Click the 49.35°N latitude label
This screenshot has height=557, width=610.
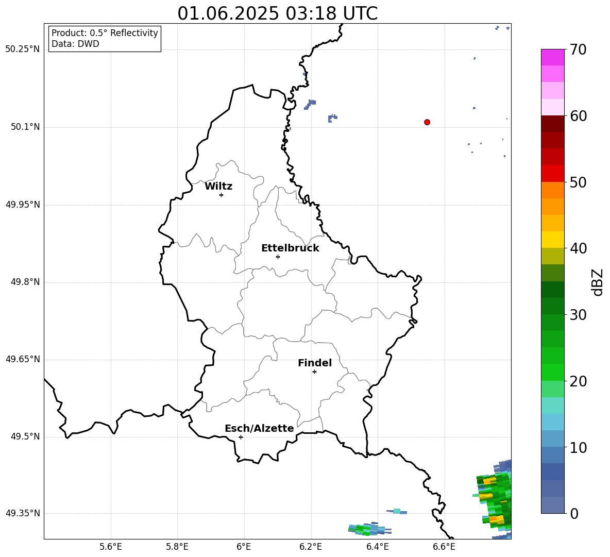pos(23,513)
